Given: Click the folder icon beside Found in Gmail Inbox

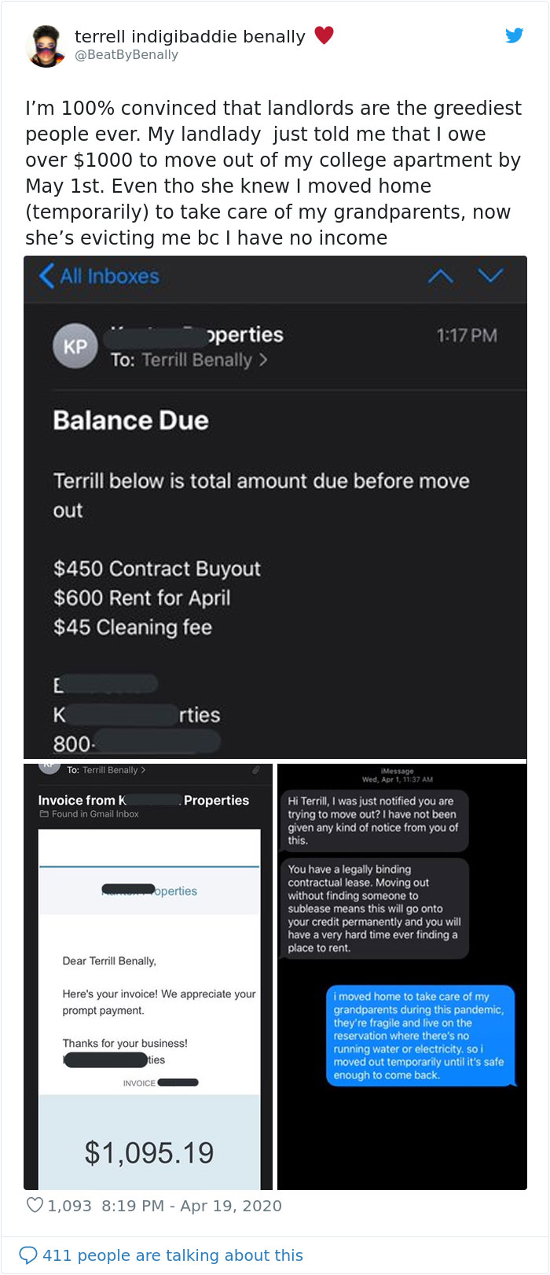Looking at the screenshot, I should click(x=44, y=813).
